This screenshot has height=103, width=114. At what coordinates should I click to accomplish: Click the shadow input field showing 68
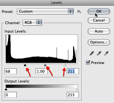click(11, 71)
